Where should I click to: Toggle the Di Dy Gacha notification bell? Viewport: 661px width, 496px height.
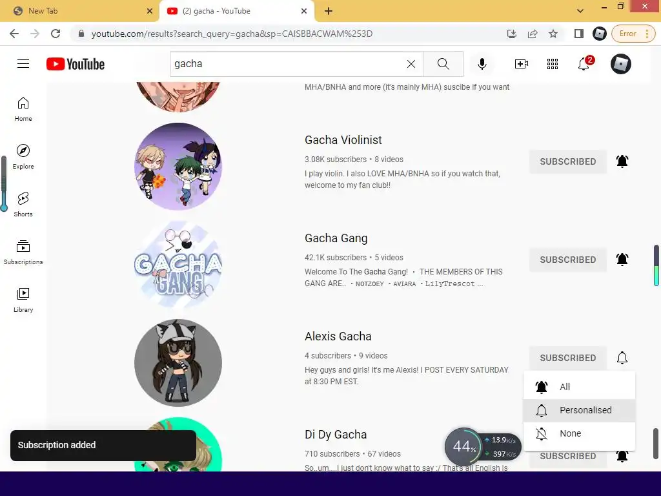click(622, 456)
